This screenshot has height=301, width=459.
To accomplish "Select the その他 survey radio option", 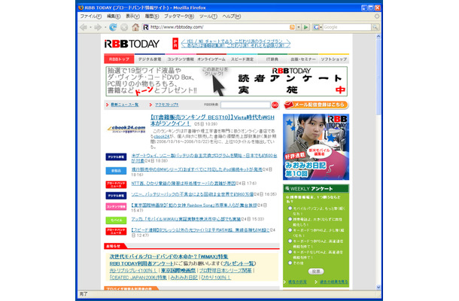I will (290, 263).
